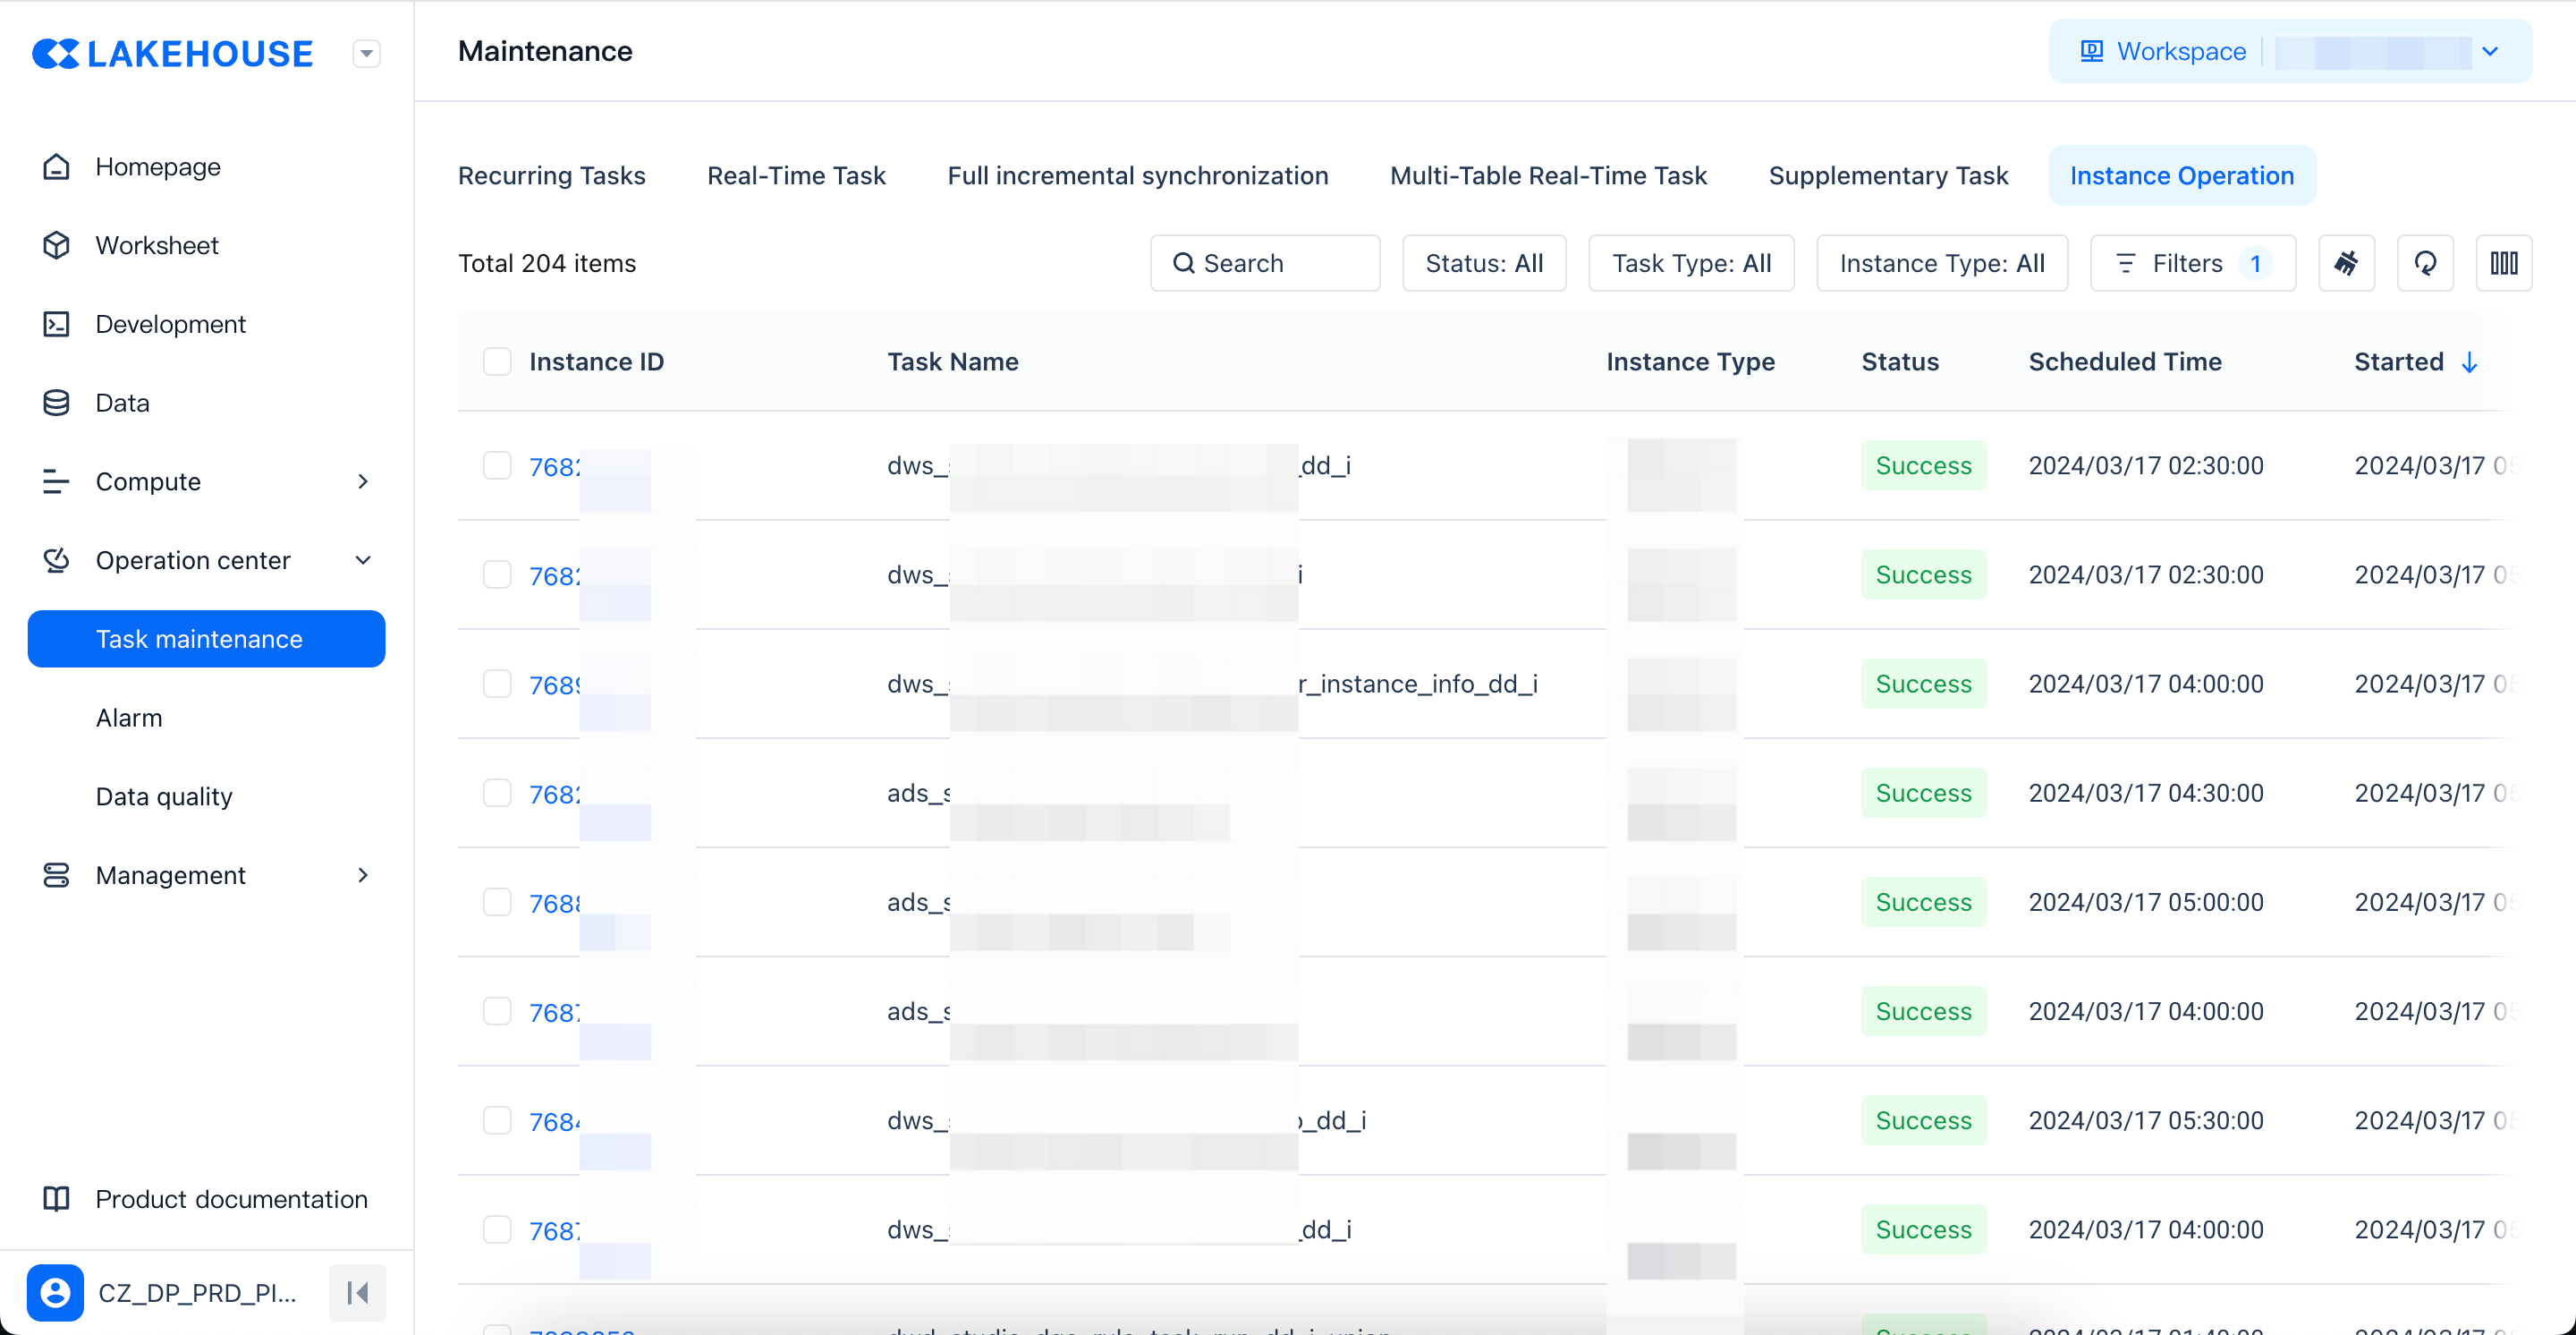Image resolution: width=2576 pixels, height=1335 pixels.
Task: Click the Search input field
Action: point(1264,263)
